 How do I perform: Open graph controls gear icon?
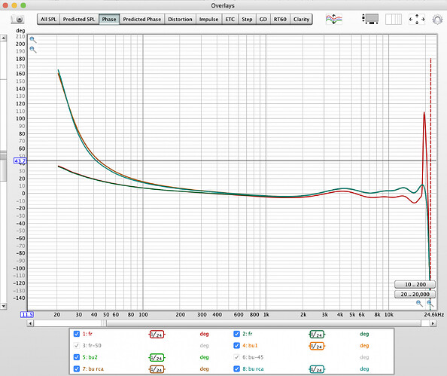437,20
